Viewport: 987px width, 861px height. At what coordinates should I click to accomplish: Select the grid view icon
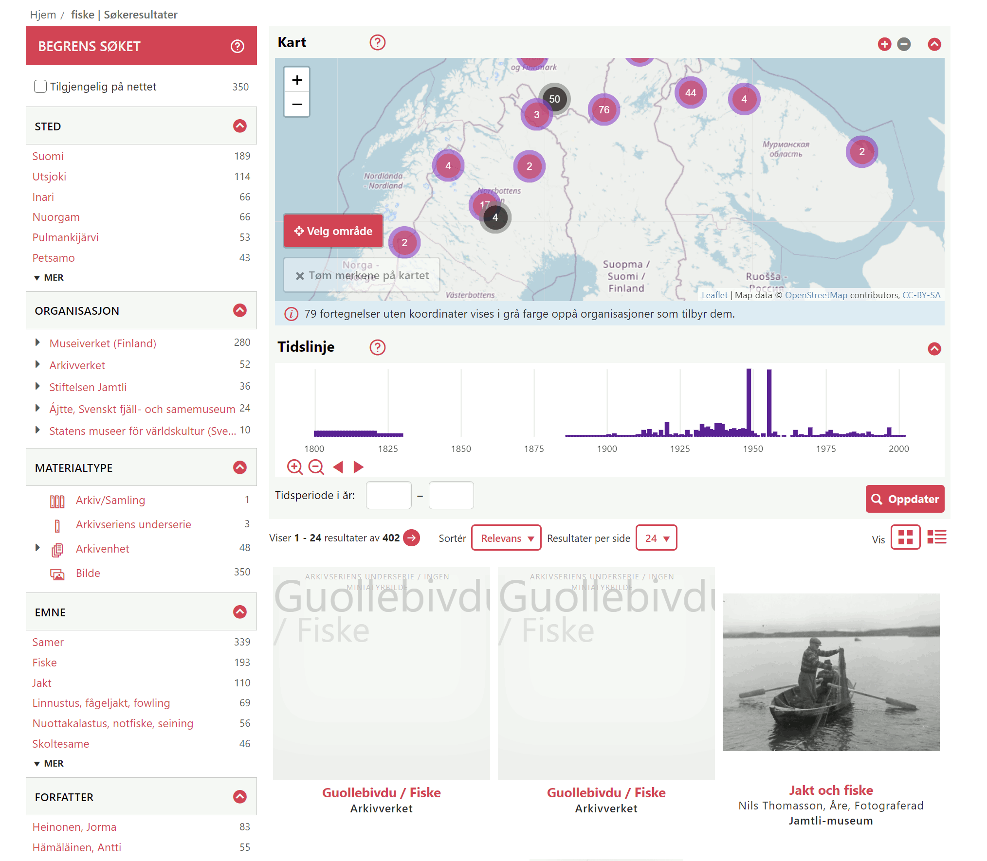(x=905, y=537)
